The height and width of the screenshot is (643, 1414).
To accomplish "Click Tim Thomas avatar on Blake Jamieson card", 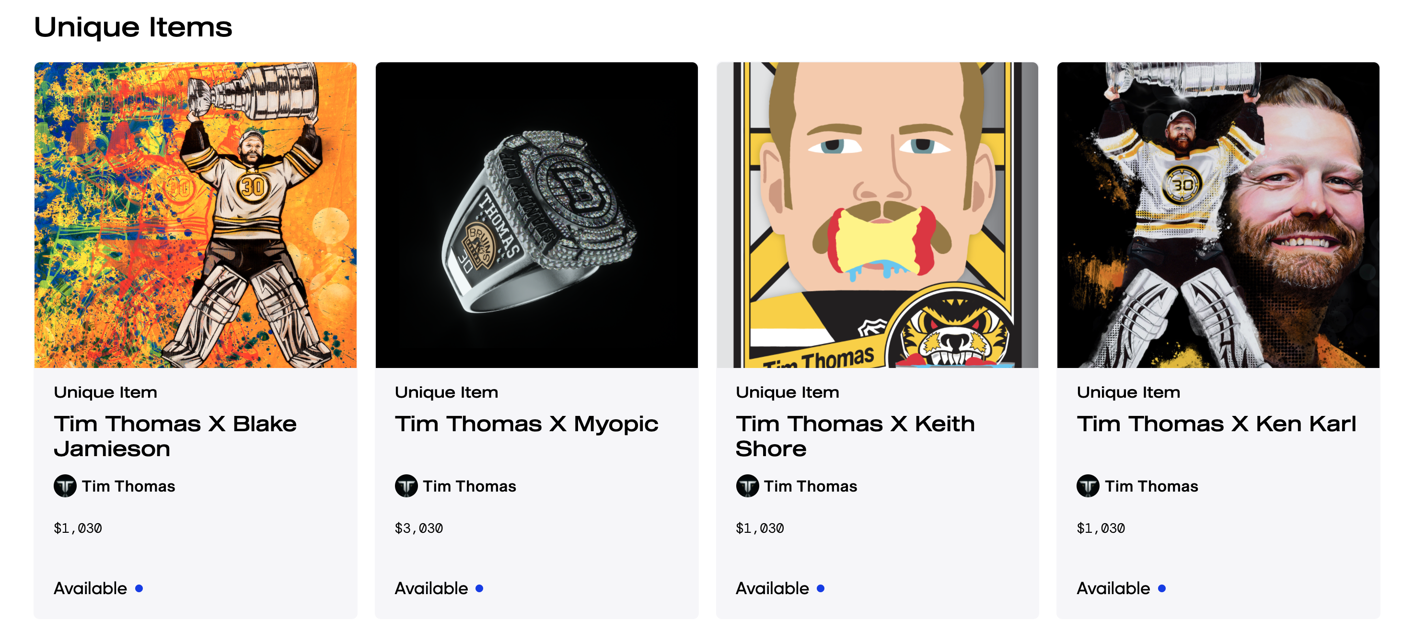I will coord(65,486).
